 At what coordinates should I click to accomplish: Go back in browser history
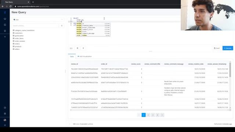[3, 7]
